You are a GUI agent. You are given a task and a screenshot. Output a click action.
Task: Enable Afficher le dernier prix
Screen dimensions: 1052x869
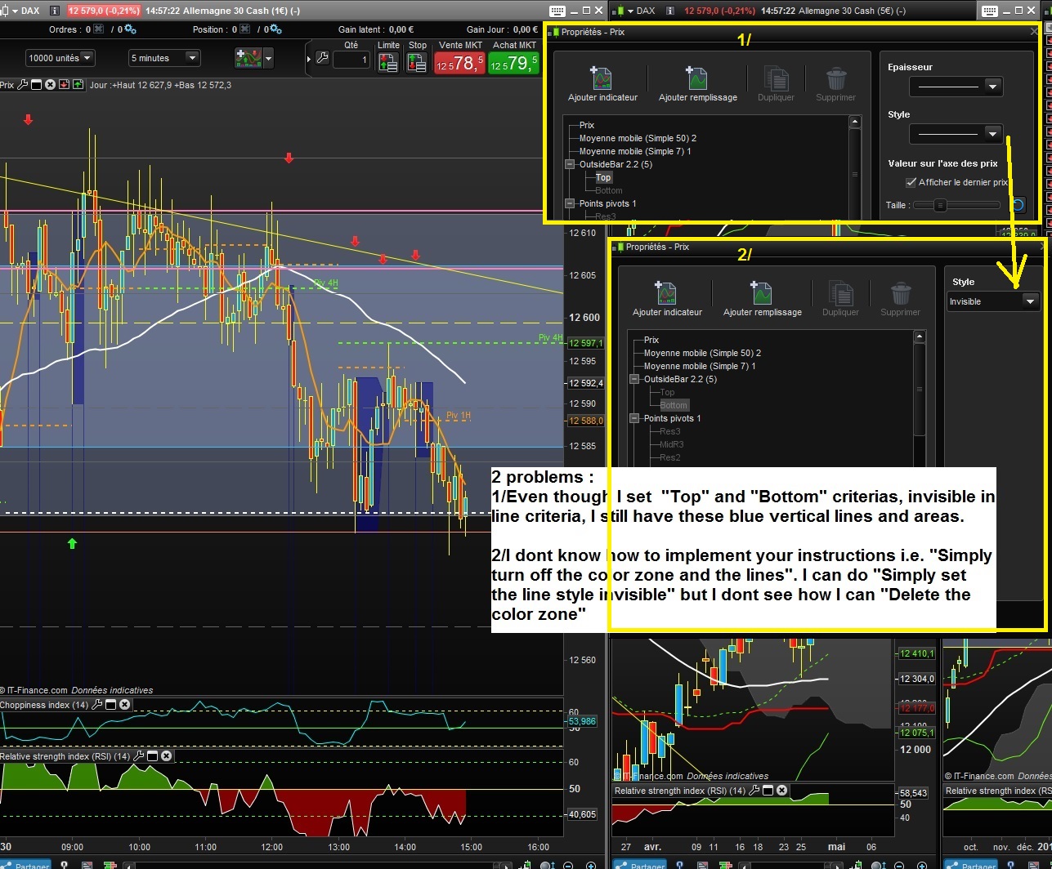[x=911, y=182]
